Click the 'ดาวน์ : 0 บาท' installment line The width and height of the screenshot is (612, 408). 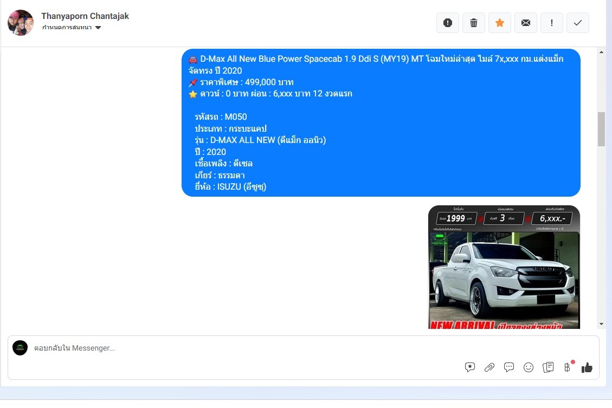click(270, 94)
